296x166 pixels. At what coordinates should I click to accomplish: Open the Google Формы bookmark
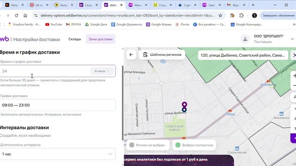click(x=159, y=24)
